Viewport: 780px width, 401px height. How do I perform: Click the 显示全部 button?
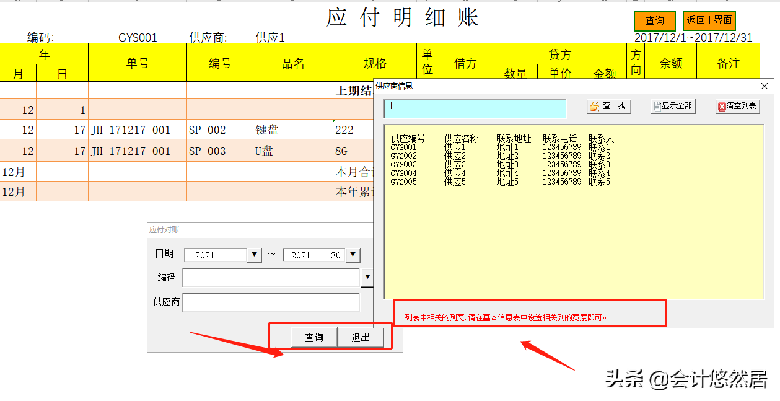673,106
